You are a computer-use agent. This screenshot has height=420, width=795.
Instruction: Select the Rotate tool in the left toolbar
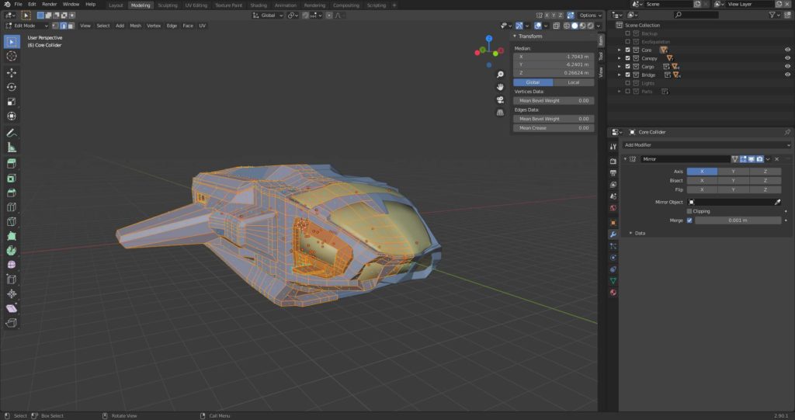(12, 87)
